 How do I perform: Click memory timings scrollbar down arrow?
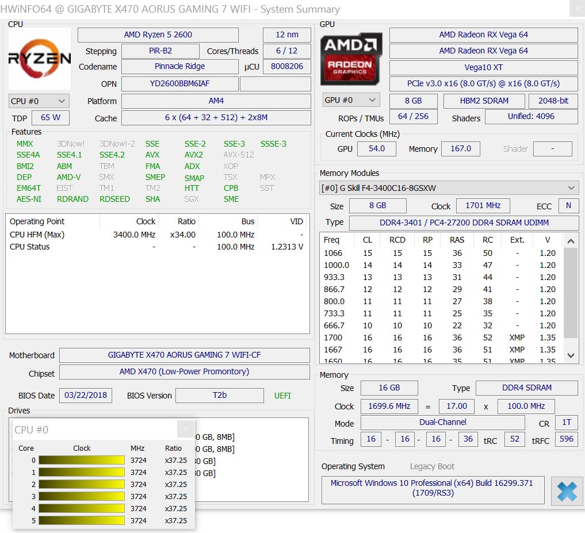click(x=571, y=355)
